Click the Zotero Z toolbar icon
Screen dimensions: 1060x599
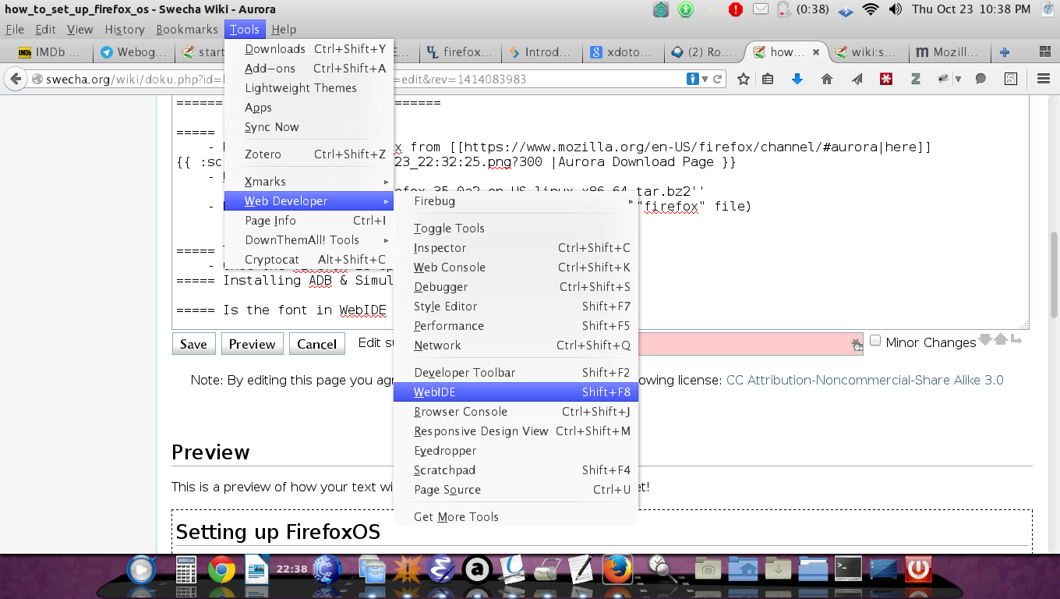coord(916,79)
